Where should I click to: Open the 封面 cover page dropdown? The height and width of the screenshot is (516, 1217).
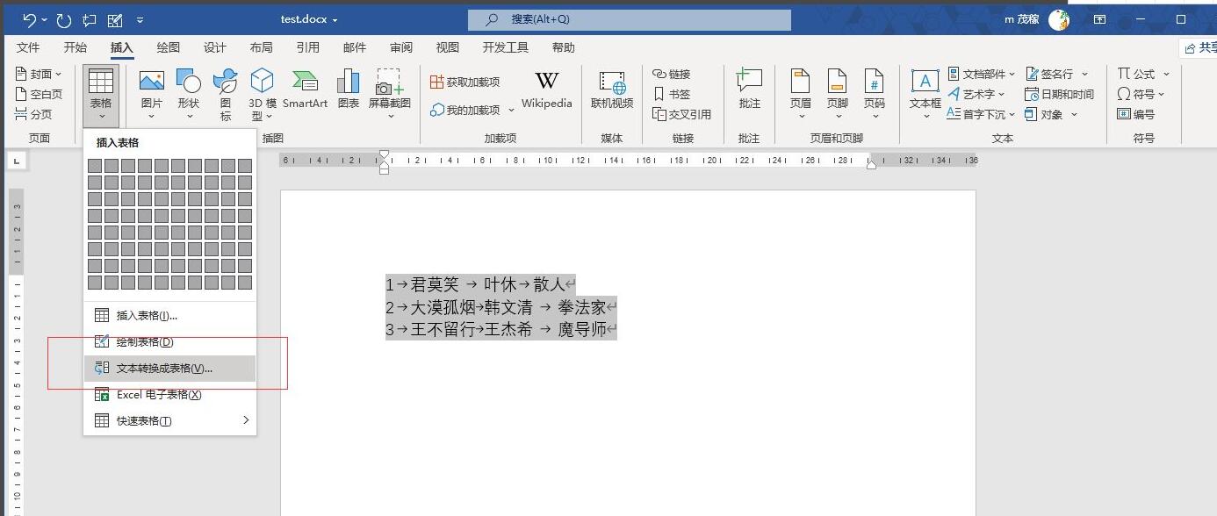point(40,74)
